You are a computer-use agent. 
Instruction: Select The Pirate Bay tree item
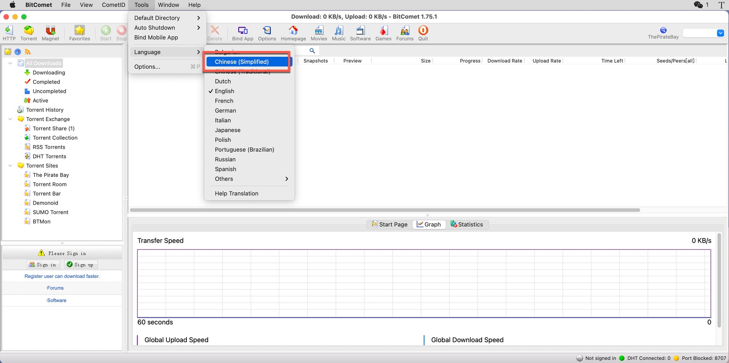coord(51,175)
